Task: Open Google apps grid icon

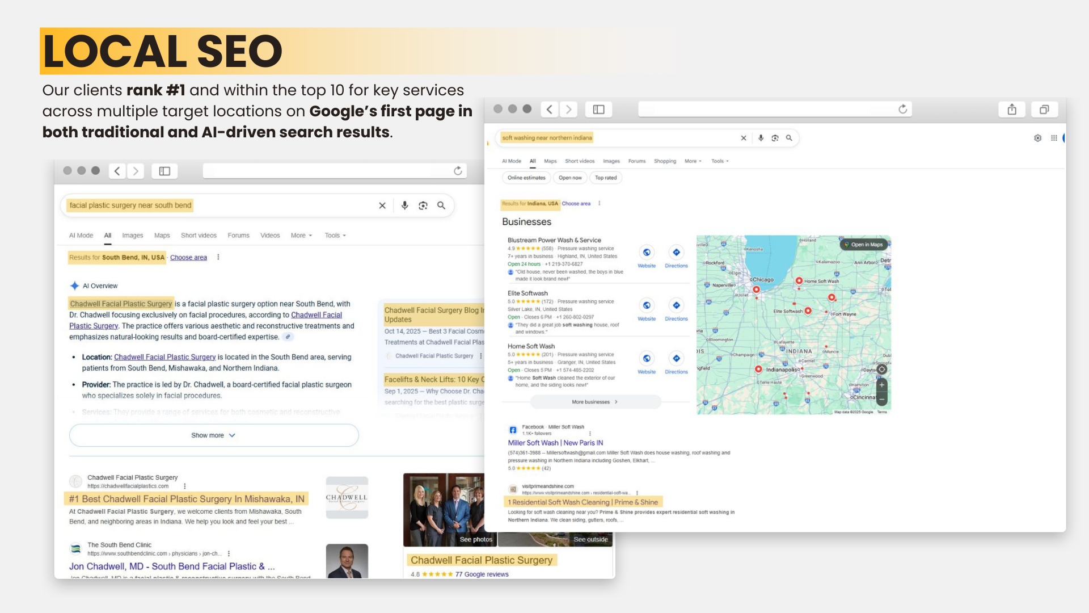Action: coord(1054,138)
